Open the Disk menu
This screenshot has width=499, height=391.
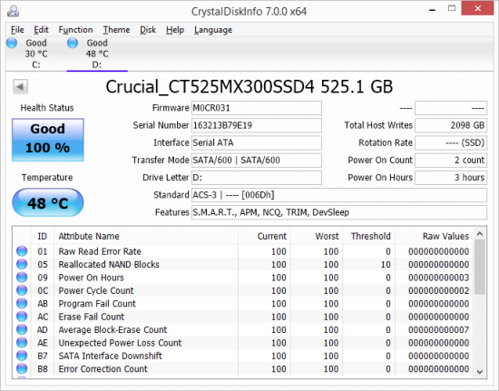pyautogui.click(x=148, y=30)
